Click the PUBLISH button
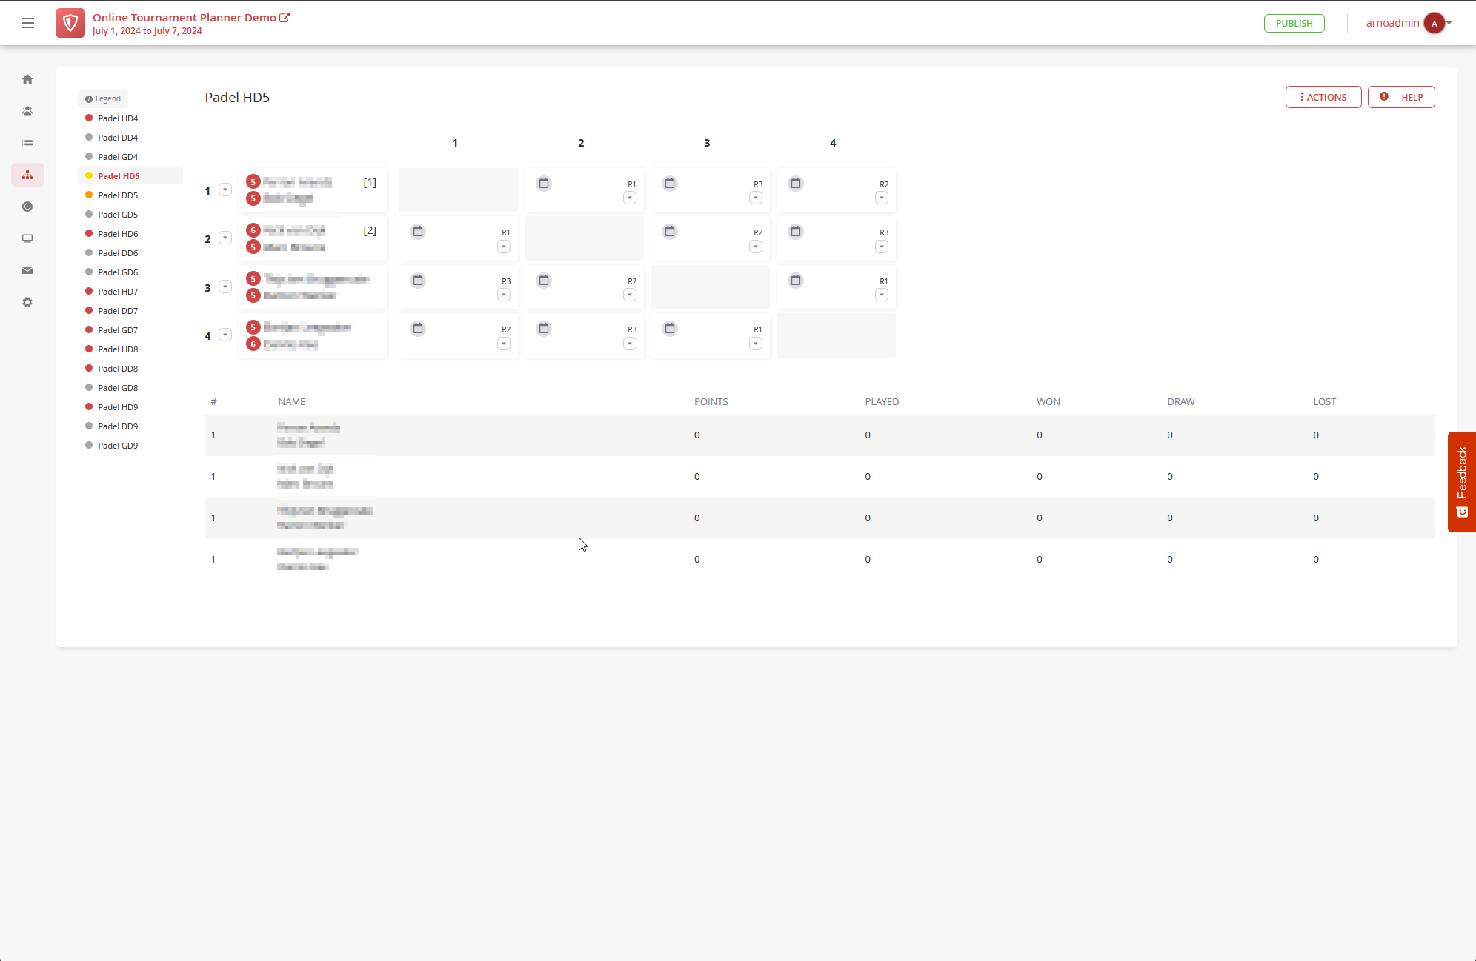This screenshot has width=1476, height=961. [x=1294, y=23]
